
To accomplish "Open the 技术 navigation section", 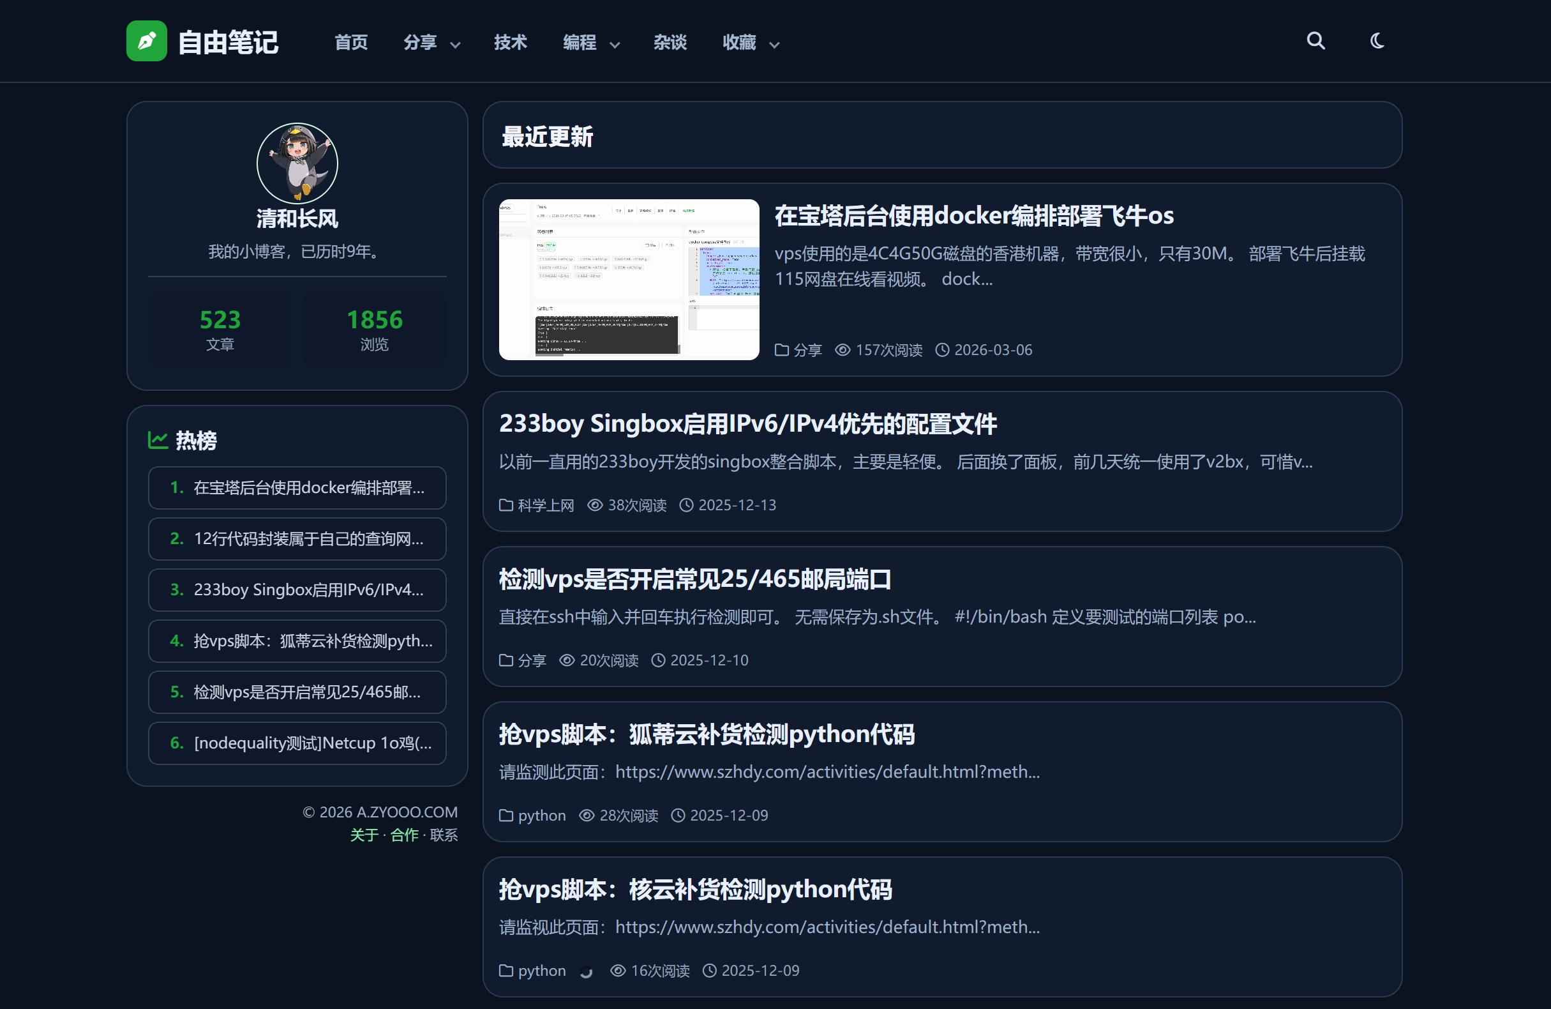I will tap(509, 42).
